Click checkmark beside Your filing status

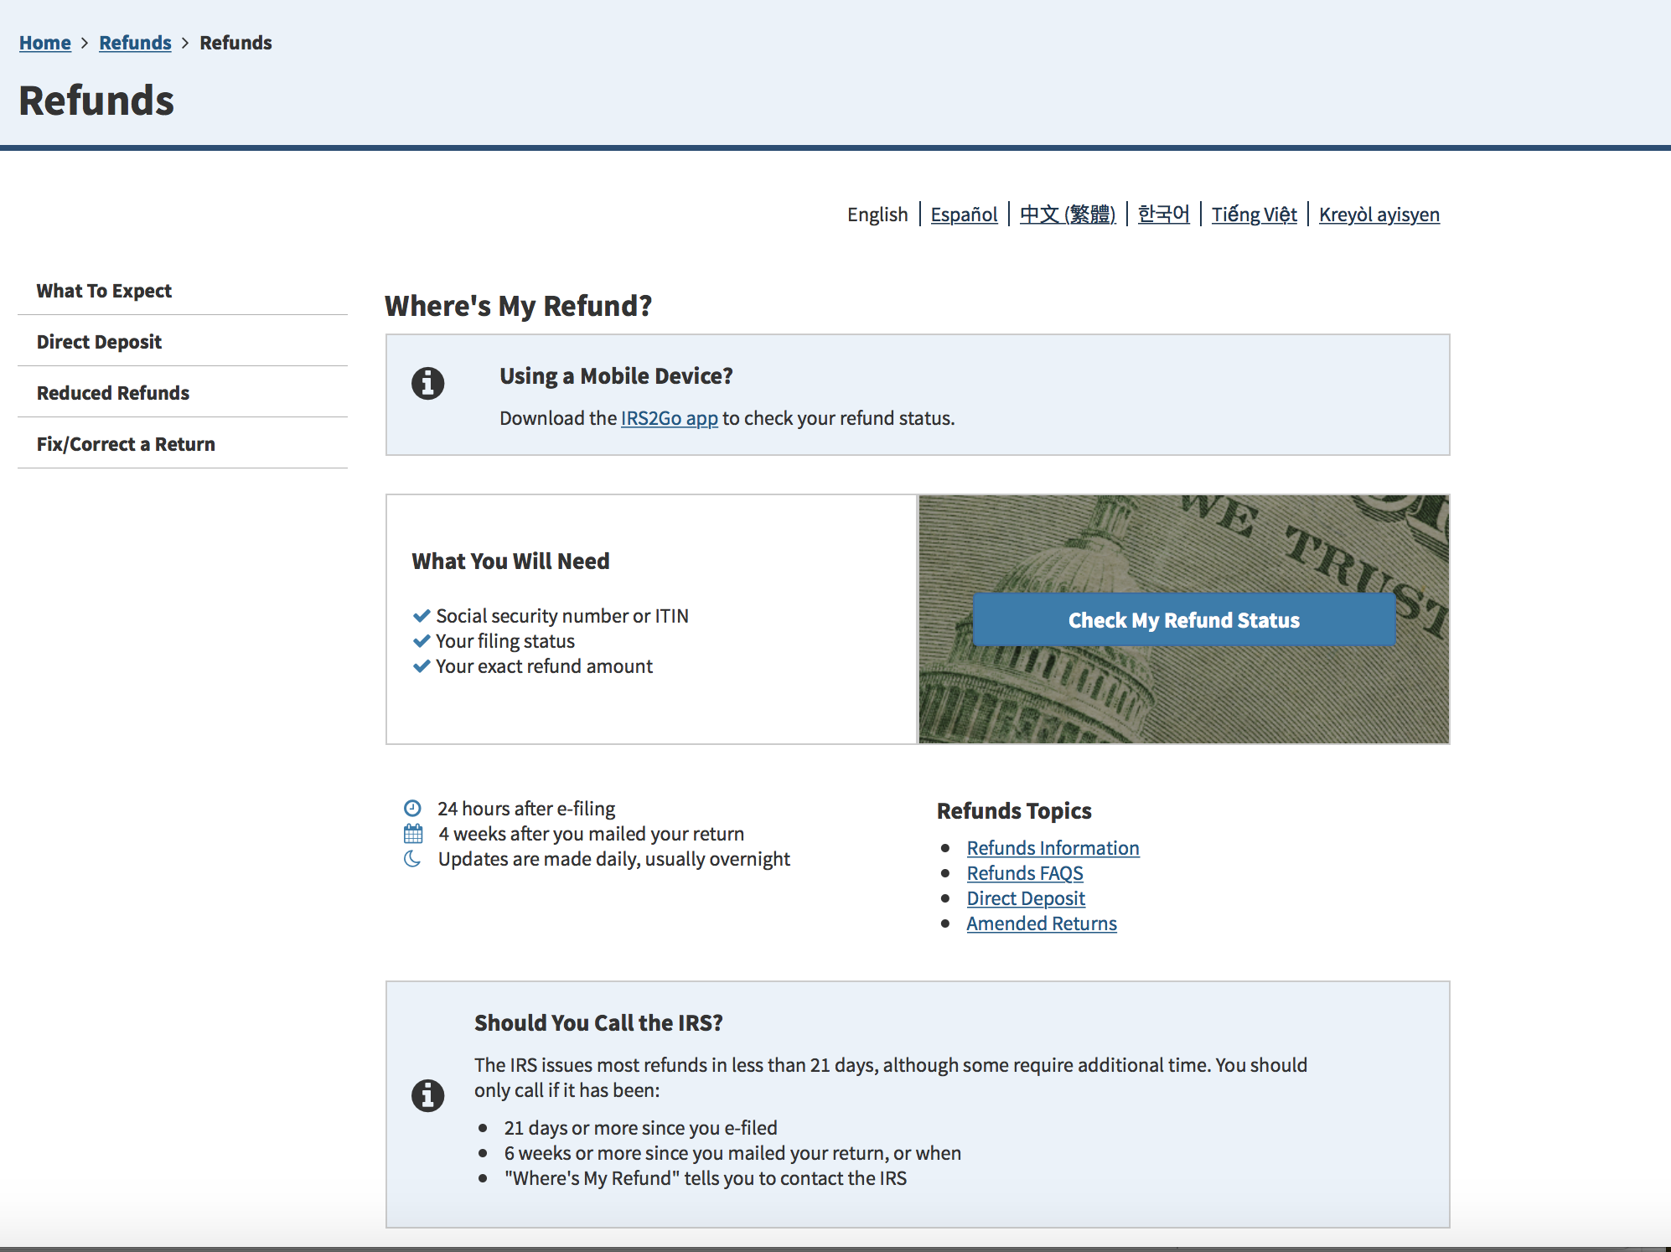coord(422,641)
